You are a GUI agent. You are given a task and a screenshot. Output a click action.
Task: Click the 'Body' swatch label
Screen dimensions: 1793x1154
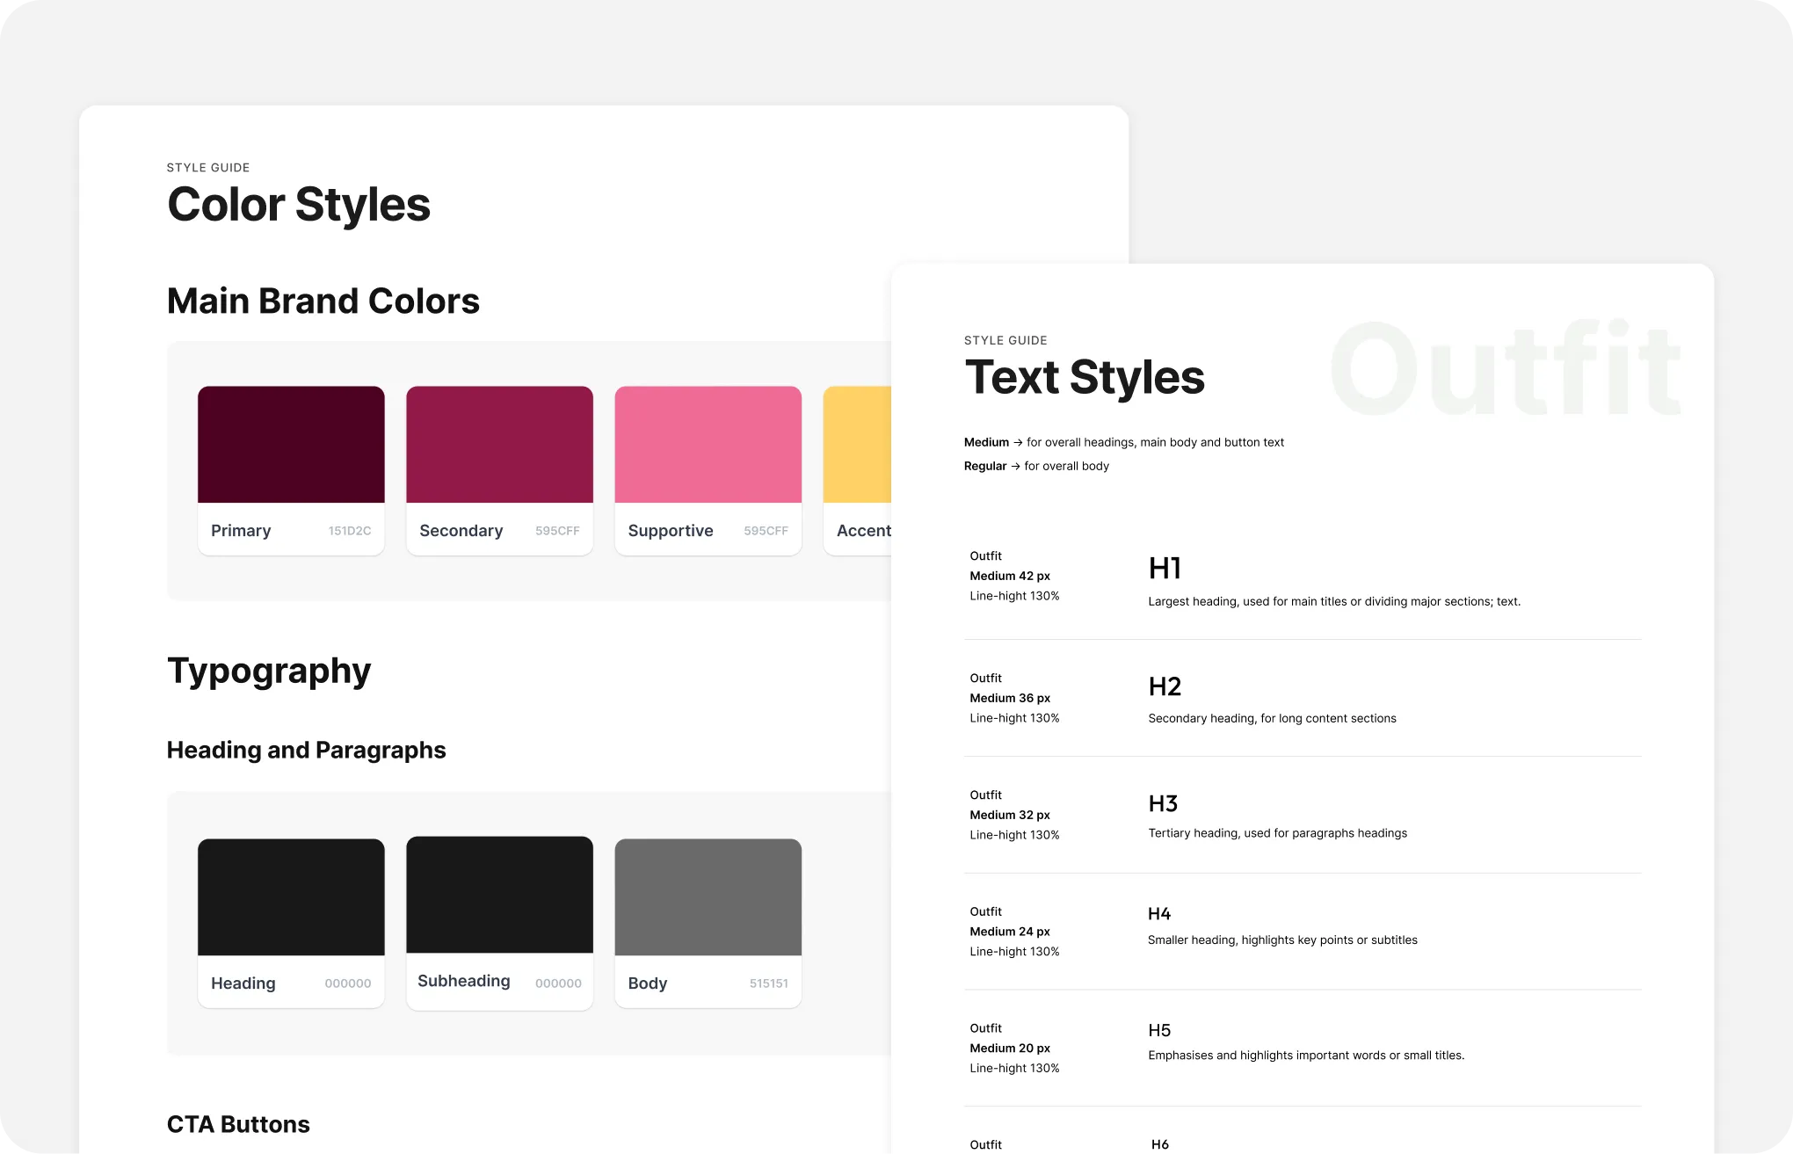click(648, 983)
